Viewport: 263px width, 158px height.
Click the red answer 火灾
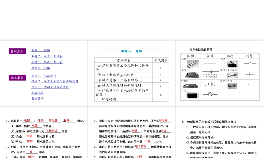[x=164, y=131]
